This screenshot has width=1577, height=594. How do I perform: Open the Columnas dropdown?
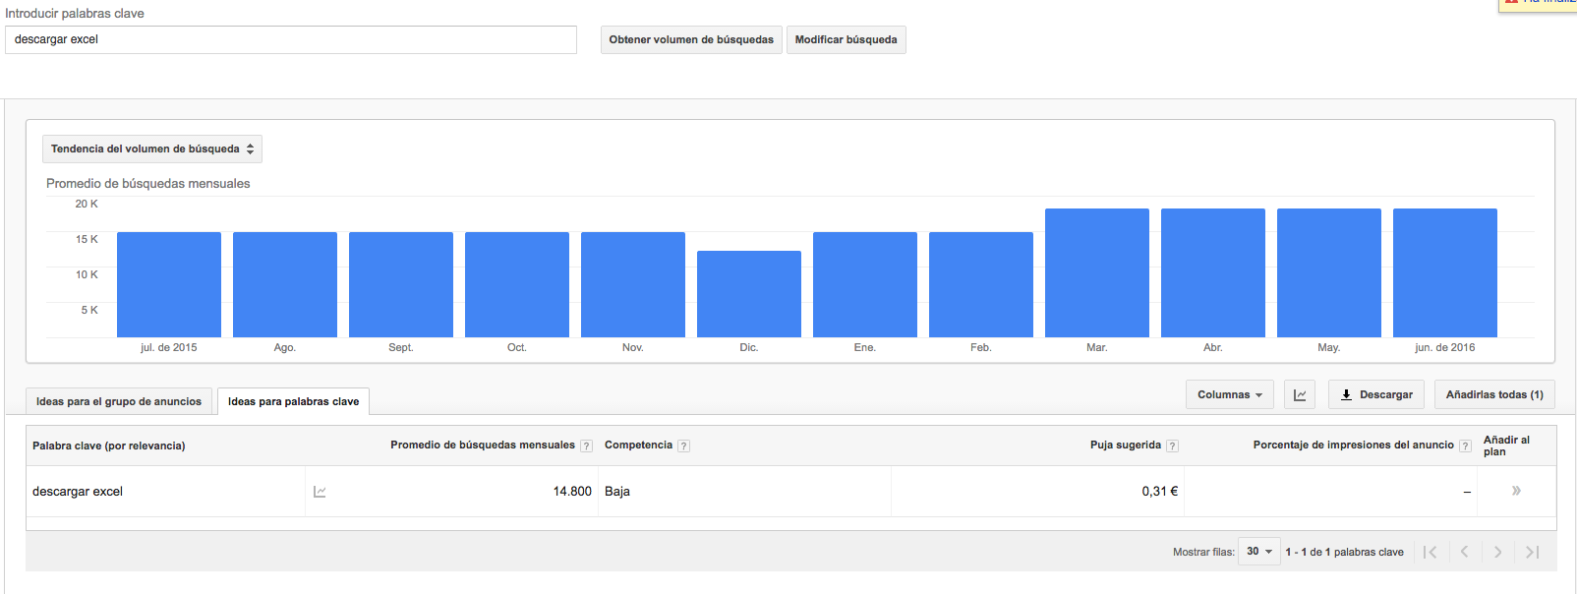1230,394
